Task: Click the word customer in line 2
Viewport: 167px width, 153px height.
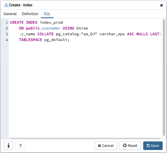Action: (51, 28)
